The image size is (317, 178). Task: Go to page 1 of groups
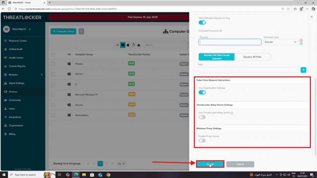coord(100,164)
